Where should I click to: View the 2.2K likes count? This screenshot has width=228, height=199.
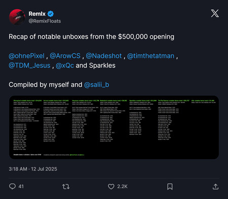(x=122, y=187)
